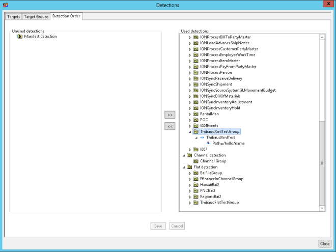Click the IONSyncShipment group icon
This screenshot has height=252, width=336.
[x=196, y=85]
